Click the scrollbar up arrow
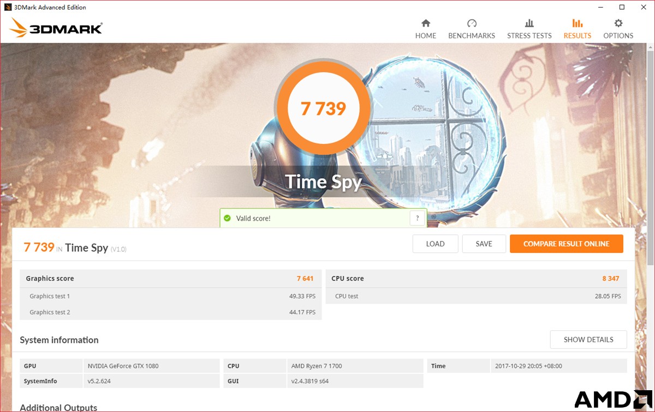 [x=650, y=48]
